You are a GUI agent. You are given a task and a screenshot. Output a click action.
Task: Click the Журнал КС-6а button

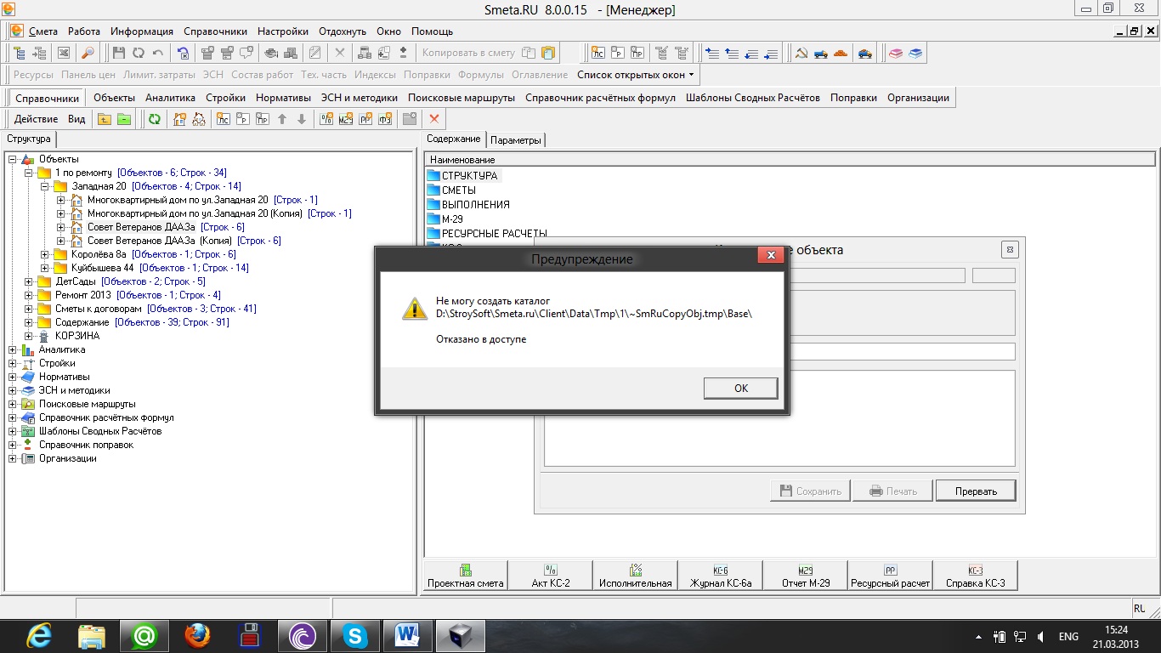pyautogui.click(x=721, y=576)
